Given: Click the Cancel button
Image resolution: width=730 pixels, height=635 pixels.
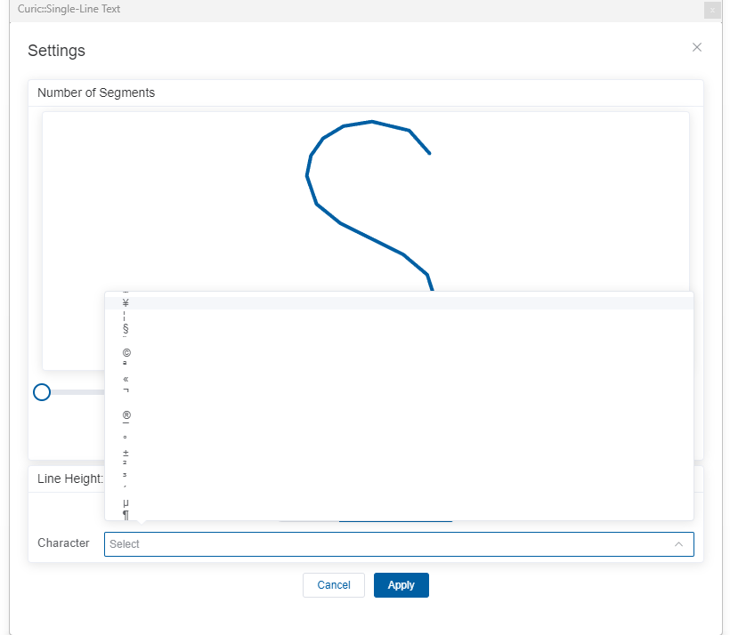Looking at the screenshot, I should point(334,585).
